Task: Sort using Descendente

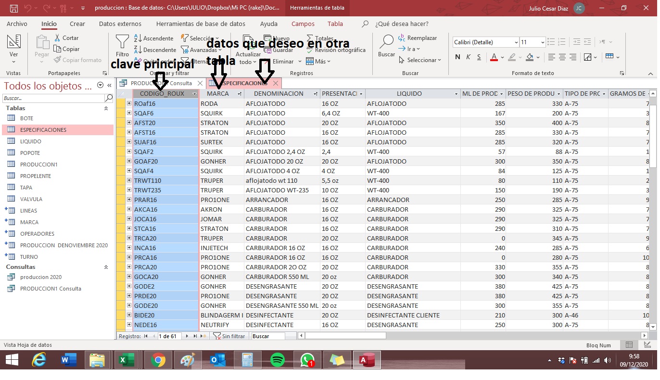Action: [155, 50]
